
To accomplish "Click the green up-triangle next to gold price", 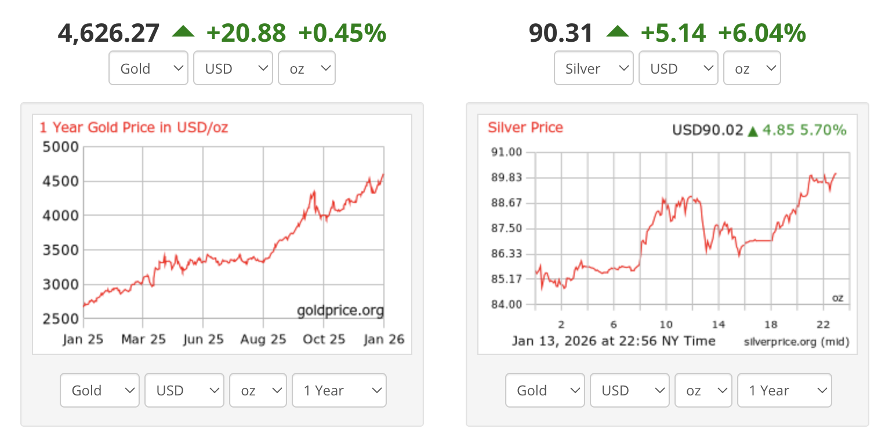I will coord(184,32).
